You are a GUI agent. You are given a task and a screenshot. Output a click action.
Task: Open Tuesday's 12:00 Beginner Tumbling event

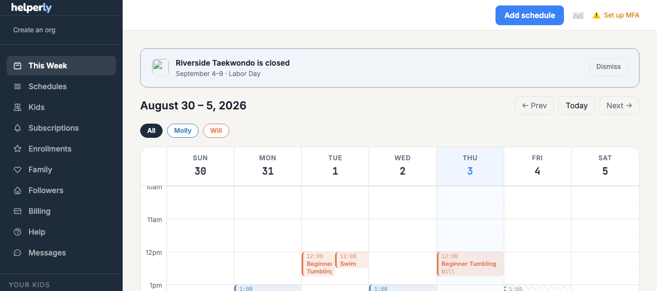(x=318, y=264)
